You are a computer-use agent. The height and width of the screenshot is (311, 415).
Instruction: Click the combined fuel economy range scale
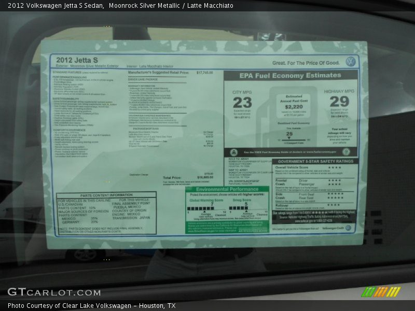[294, 140]
